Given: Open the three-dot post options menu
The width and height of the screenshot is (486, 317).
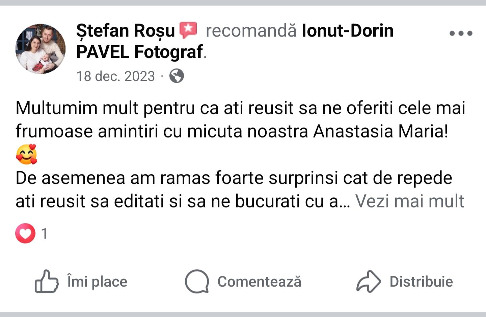Looking at the screenshot, I should [461, 33].
